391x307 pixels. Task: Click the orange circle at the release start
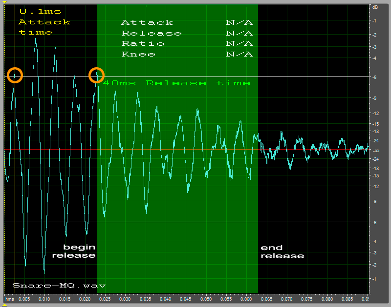(x=97, y=76)
